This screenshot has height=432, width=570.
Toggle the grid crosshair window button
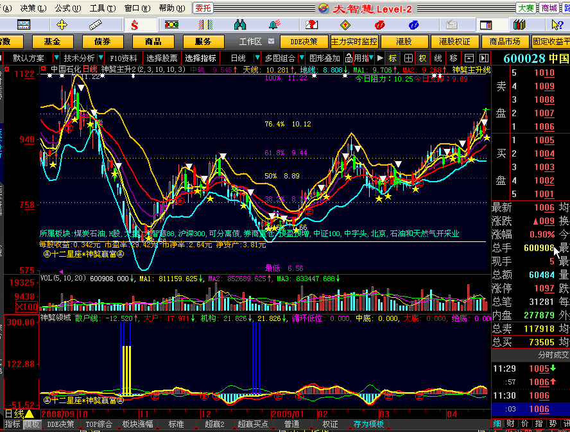point(408,58)
